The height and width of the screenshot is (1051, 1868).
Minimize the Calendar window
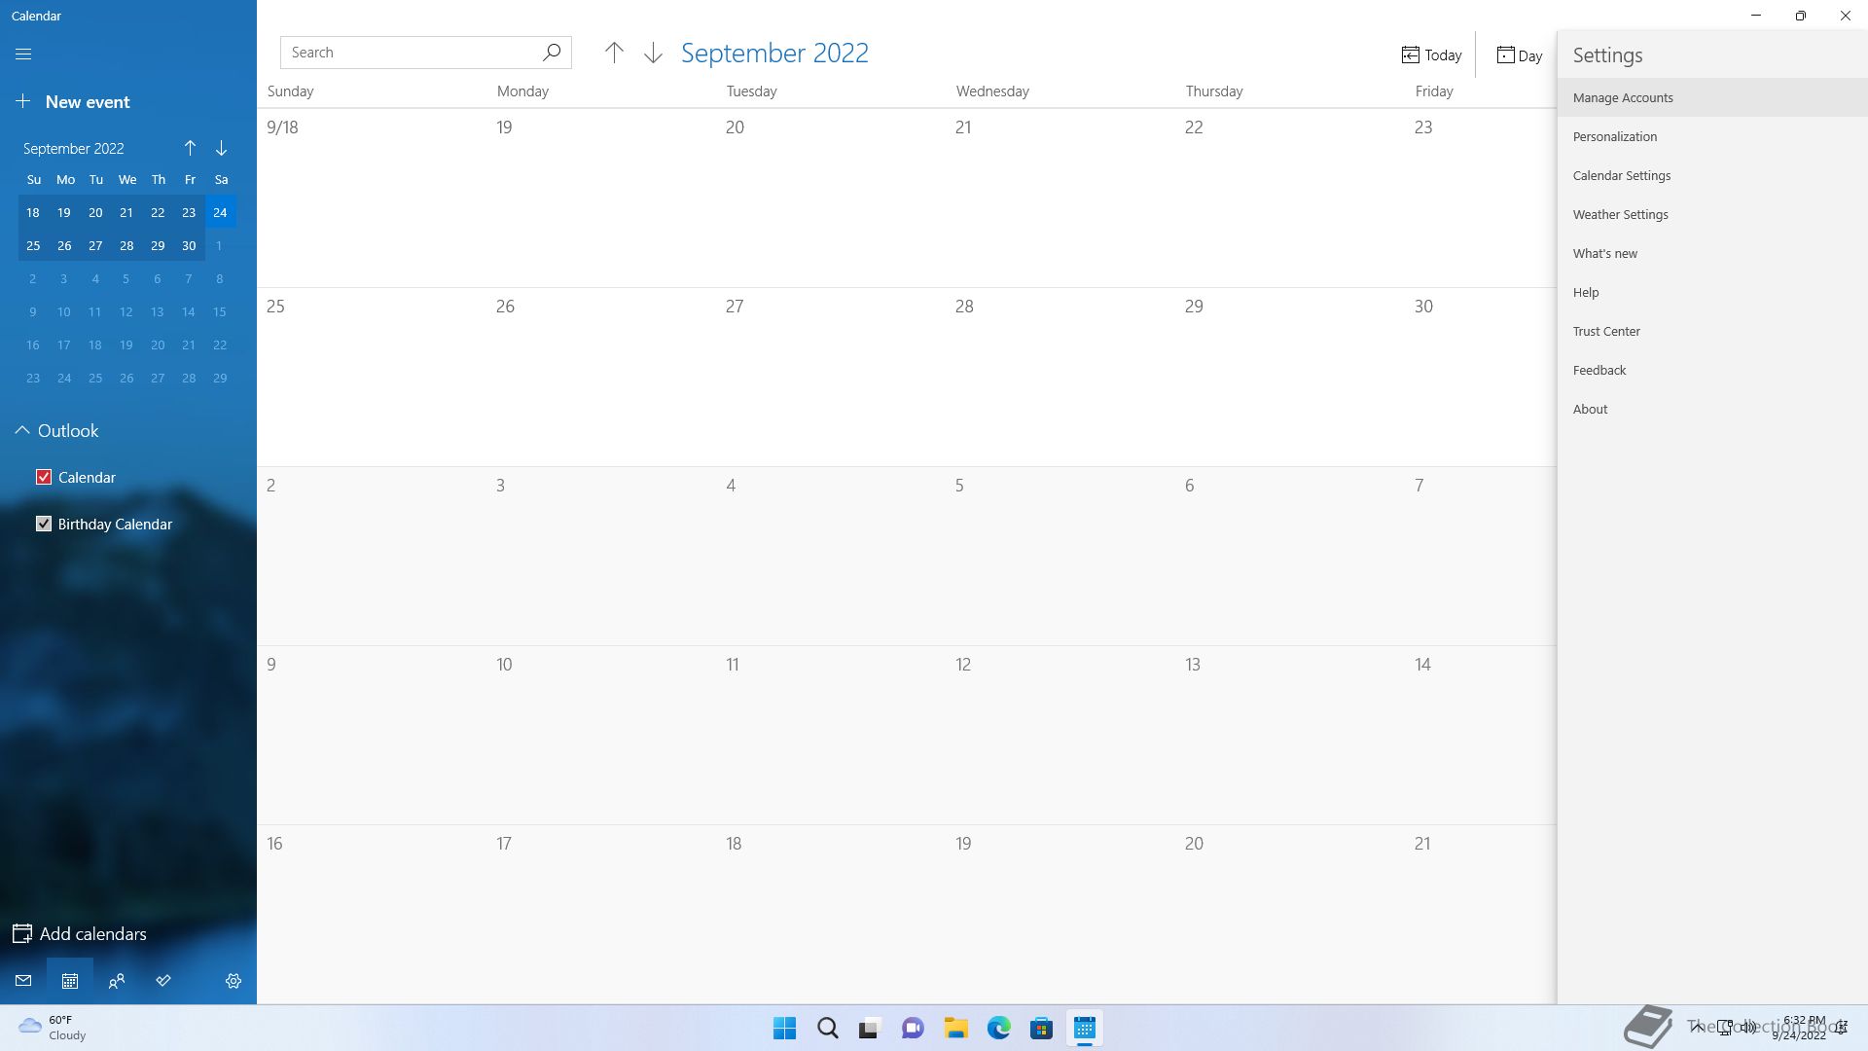tap(1756, 16)
